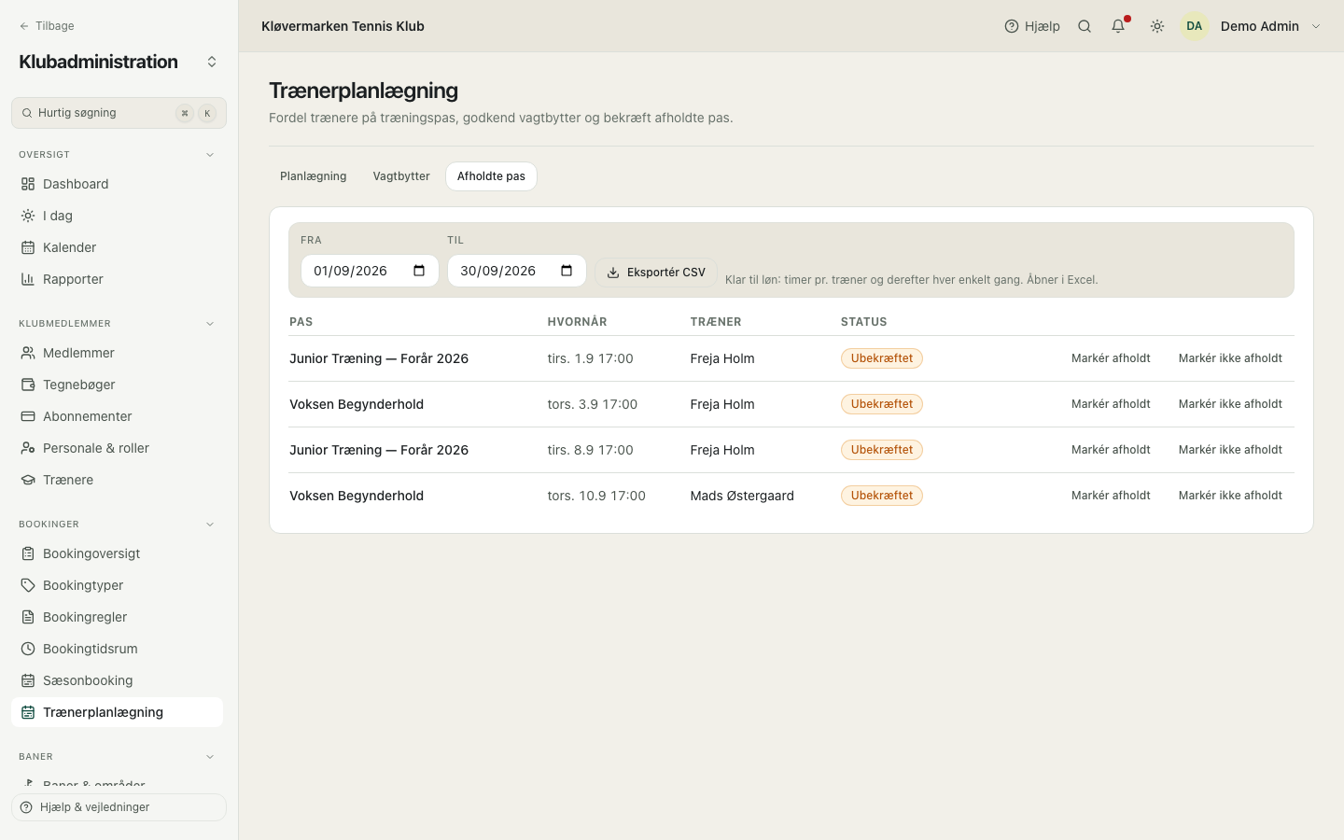
Task: Open calendar picker in Fra date field
Action: [419, 271]
